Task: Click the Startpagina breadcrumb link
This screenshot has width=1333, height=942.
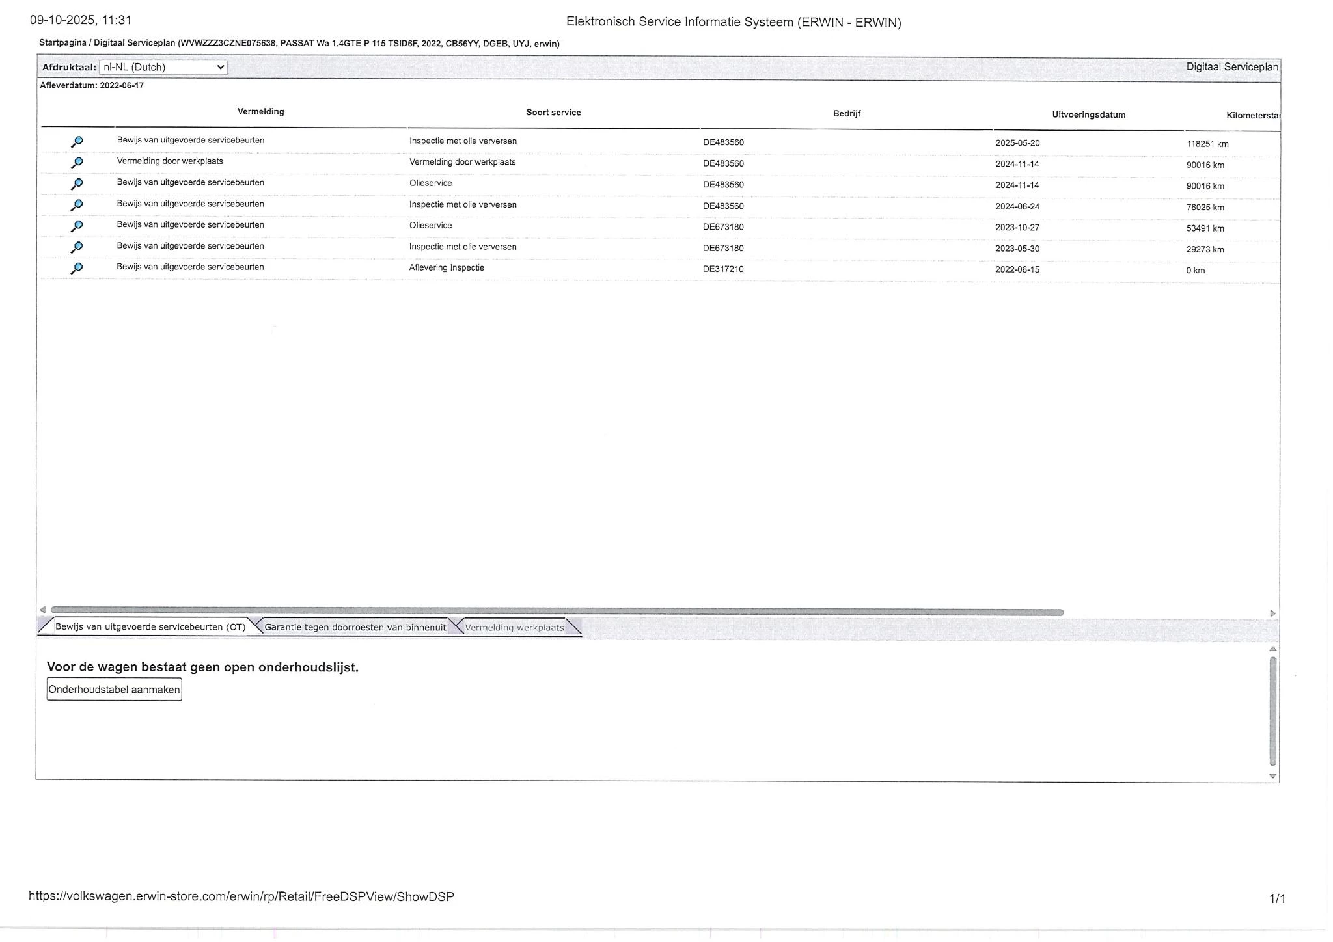Action: (62, 43)
